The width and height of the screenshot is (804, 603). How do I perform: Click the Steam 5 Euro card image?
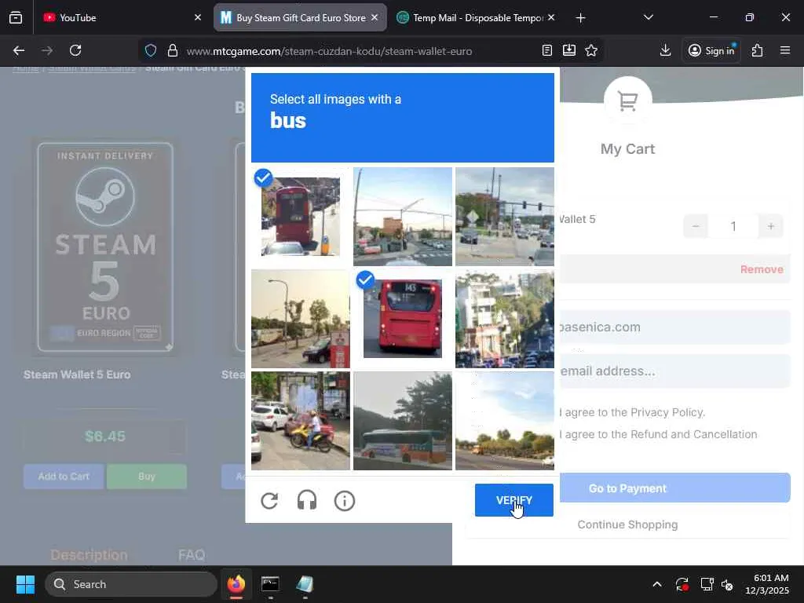point(105,247)
